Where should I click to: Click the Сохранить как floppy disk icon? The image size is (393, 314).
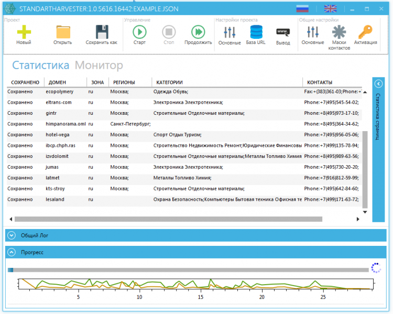pos(102,32)
